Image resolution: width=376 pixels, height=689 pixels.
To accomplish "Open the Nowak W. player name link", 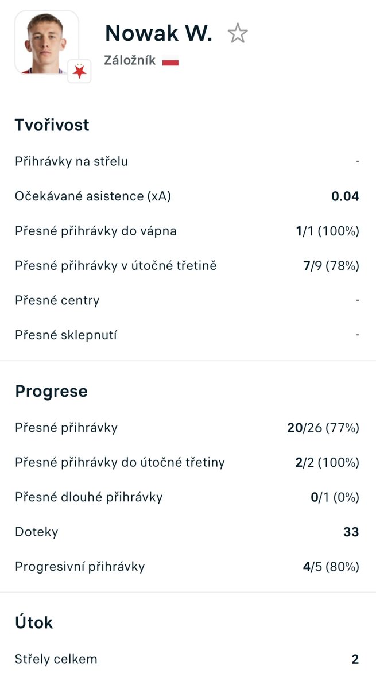I will [158, 33].
